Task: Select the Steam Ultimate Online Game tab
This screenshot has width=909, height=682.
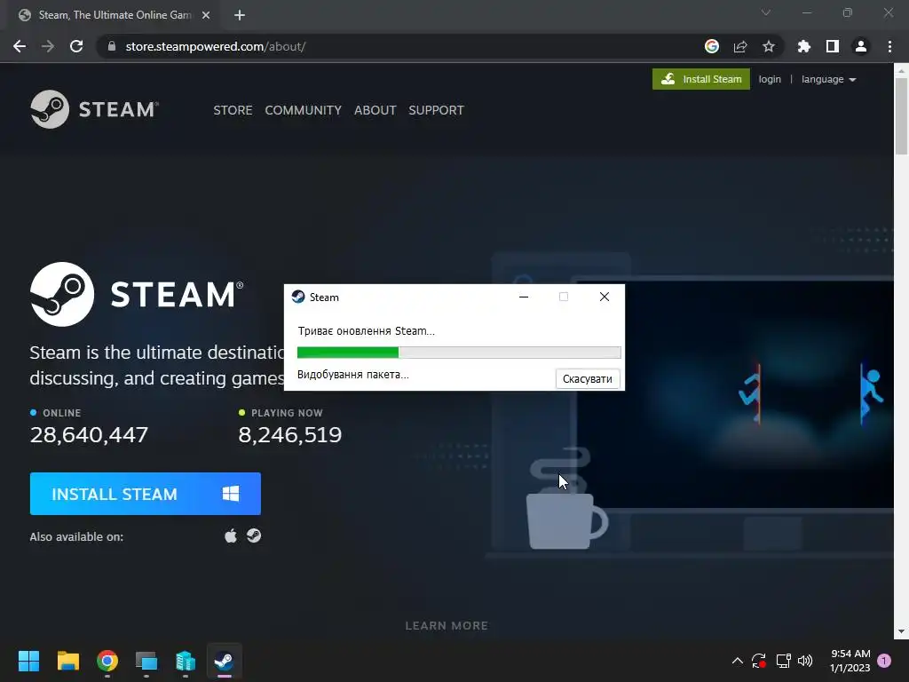Action: [x=115, y=15]
